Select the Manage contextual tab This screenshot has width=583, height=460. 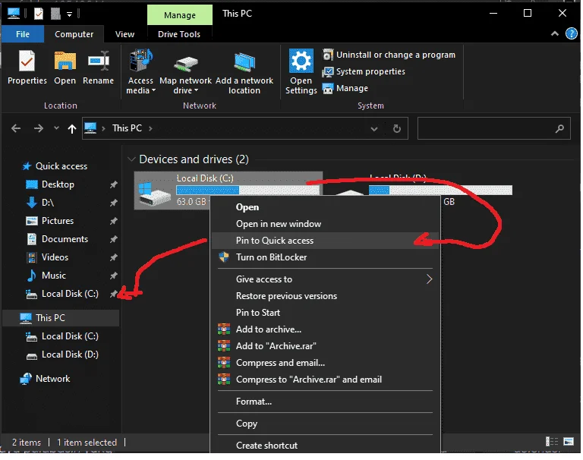(180, 15)
